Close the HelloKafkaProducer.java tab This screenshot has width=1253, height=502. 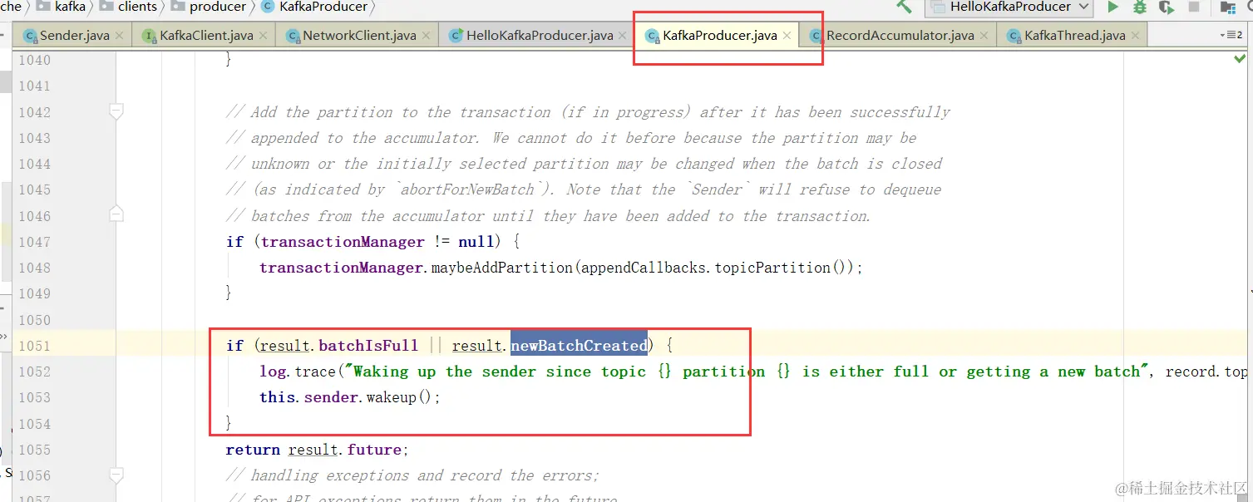tap(623, 36)
